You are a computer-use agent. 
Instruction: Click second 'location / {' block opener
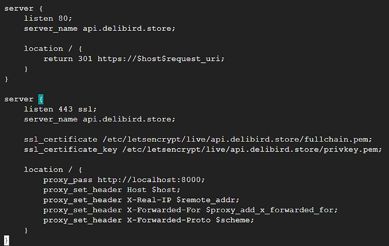[53, 170]
